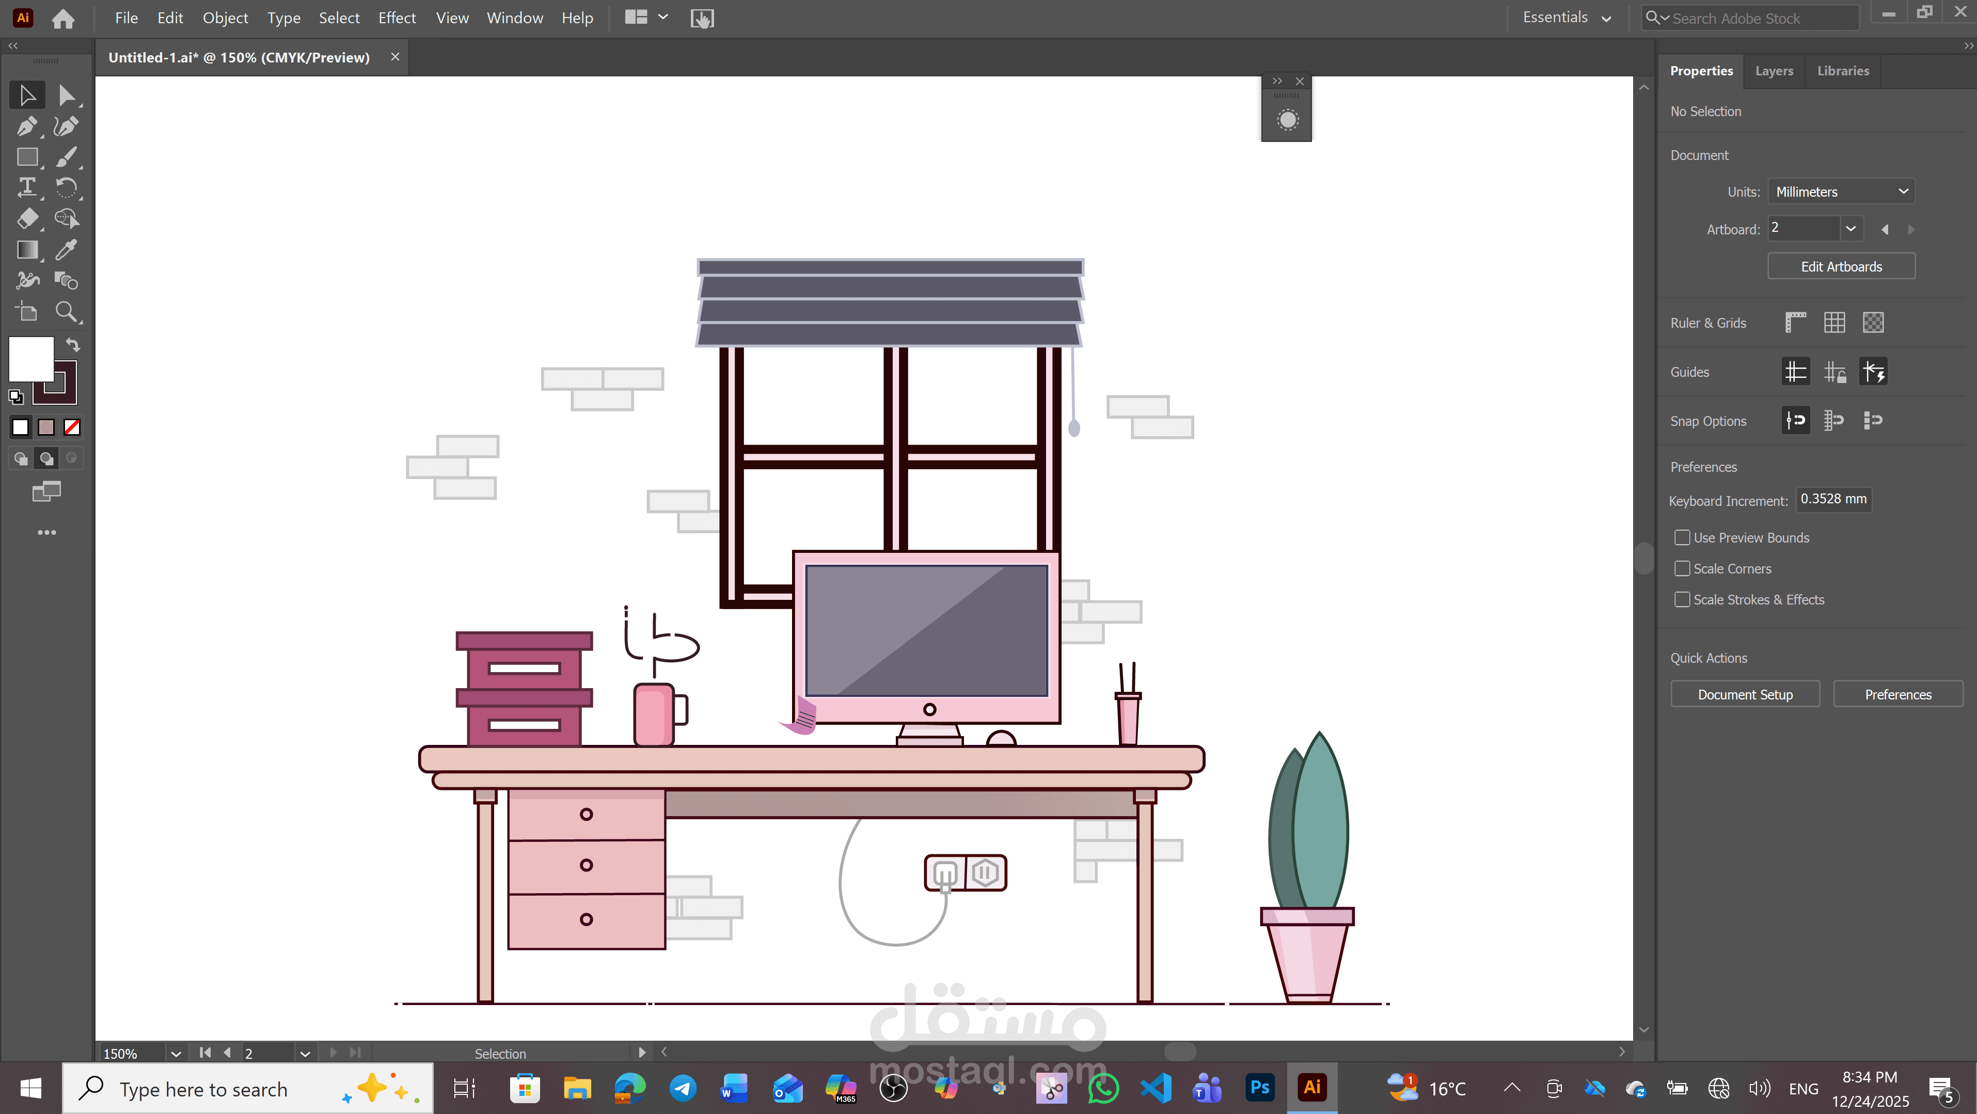Enable Use Preview Bounds

tap(1682, 537)
